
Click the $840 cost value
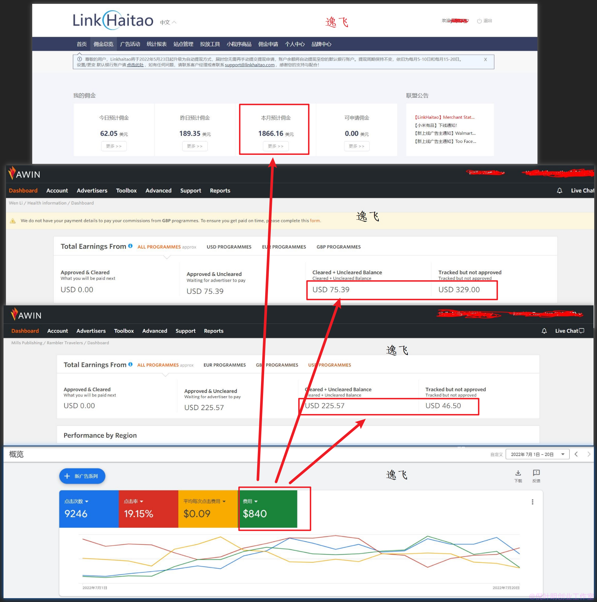(255, 514)
